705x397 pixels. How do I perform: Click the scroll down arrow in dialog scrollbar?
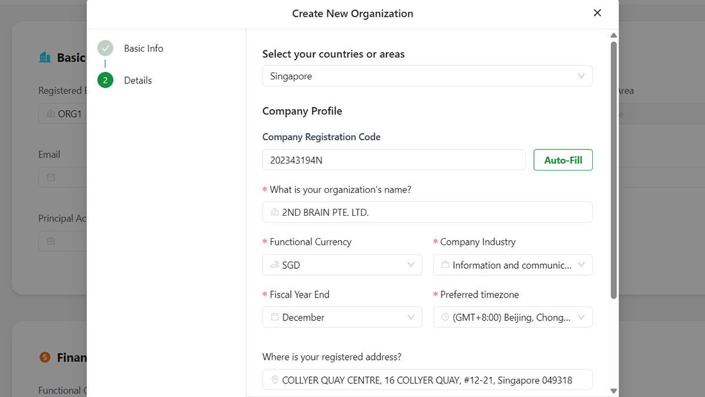(x=614, y=391)
